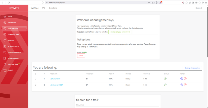
Task: Click the Followers column header
Action: (x=90, y=74)
